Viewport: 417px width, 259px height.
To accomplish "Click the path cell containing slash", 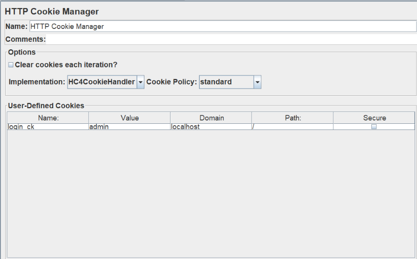I will point(293,127).
